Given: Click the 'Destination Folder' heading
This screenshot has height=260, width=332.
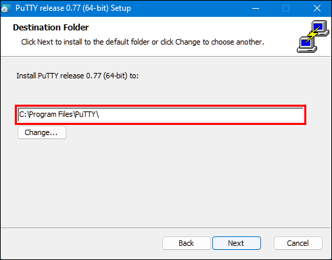Looking at the screenshot, I should (51, 28).
